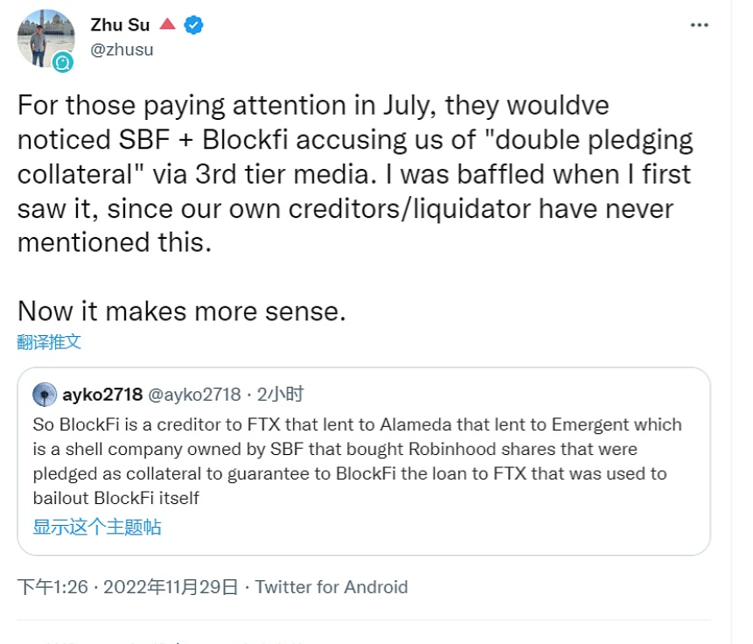Click the blue verified checkmark badge

point(193,24)
